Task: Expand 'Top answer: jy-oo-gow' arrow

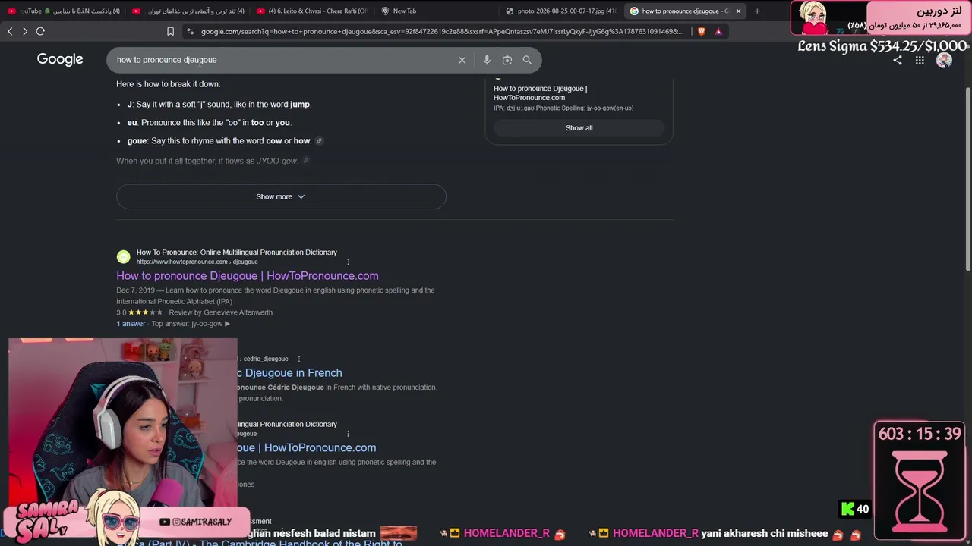Action: click(x=227, y=324)
